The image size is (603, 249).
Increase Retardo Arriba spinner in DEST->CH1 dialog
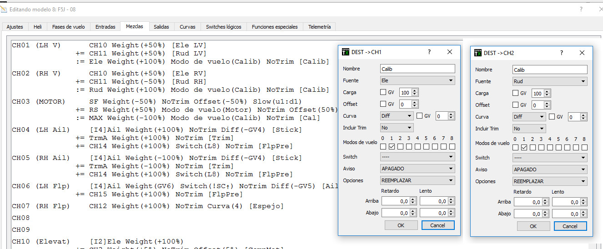[x=412, y=199]
